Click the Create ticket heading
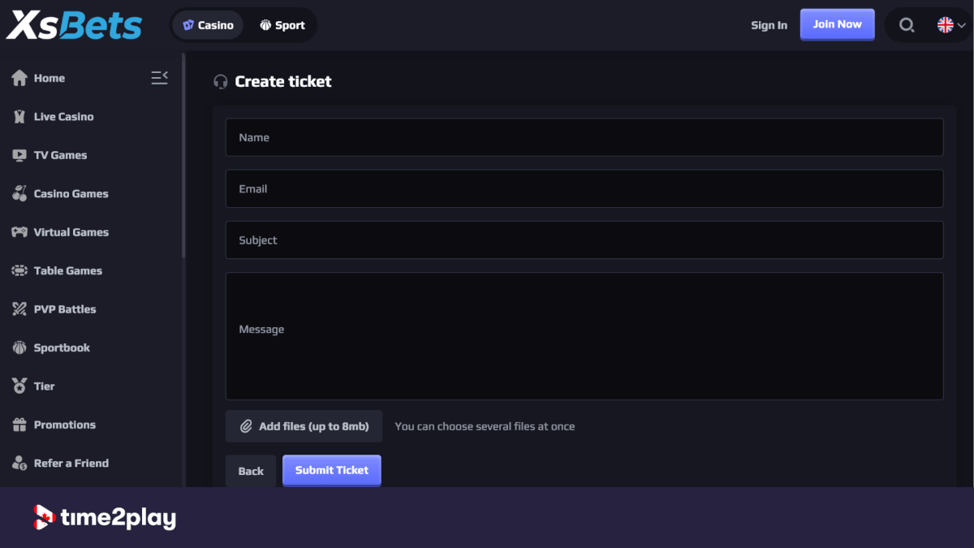 click(x=283, y=81)
